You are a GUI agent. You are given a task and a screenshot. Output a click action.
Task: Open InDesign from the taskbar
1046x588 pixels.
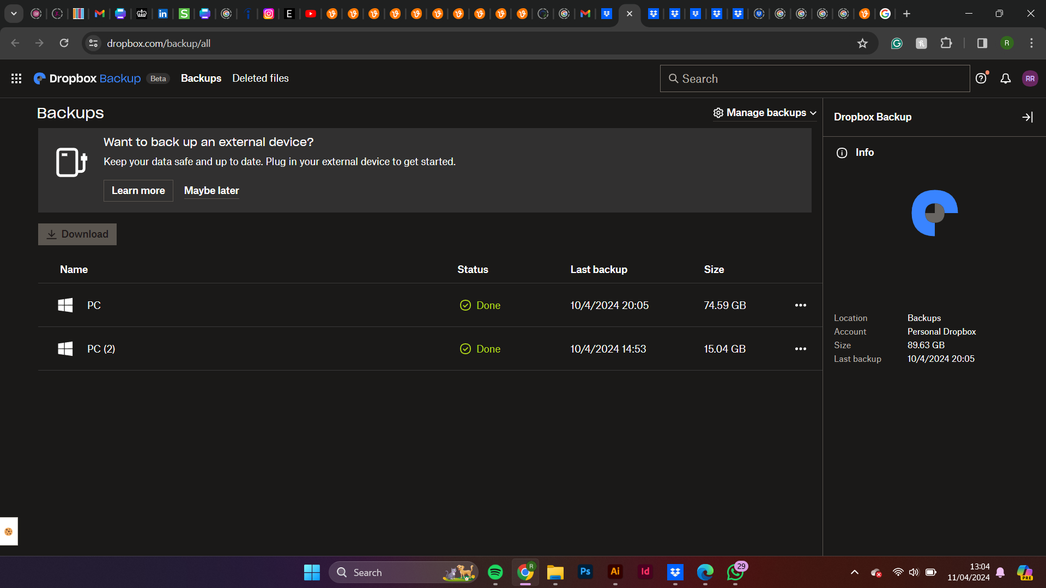645,572
